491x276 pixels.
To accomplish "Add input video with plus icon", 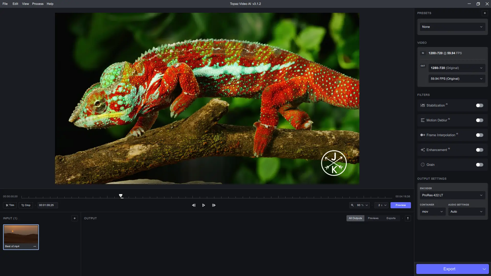I will (74, 218).
